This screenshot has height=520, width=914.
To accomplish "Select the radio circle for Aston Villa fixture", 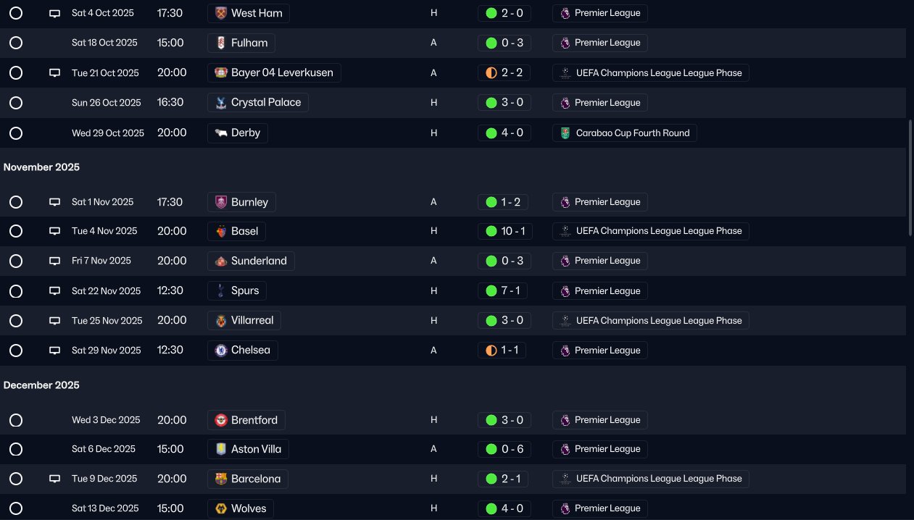I will pos(16,449).
